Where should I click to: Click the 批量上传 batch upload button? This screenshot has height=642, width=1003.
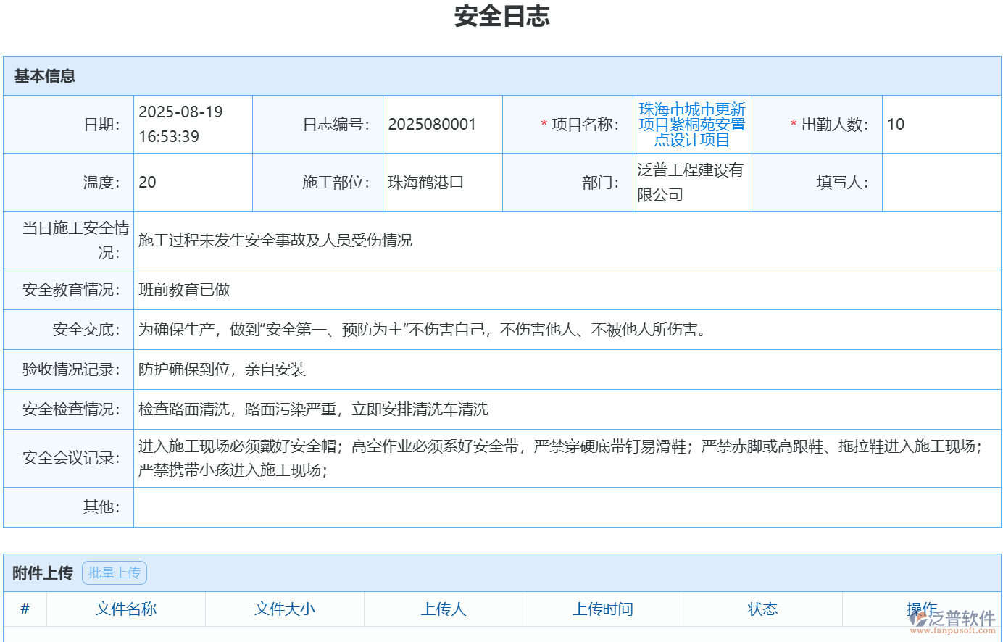point(114,572)
